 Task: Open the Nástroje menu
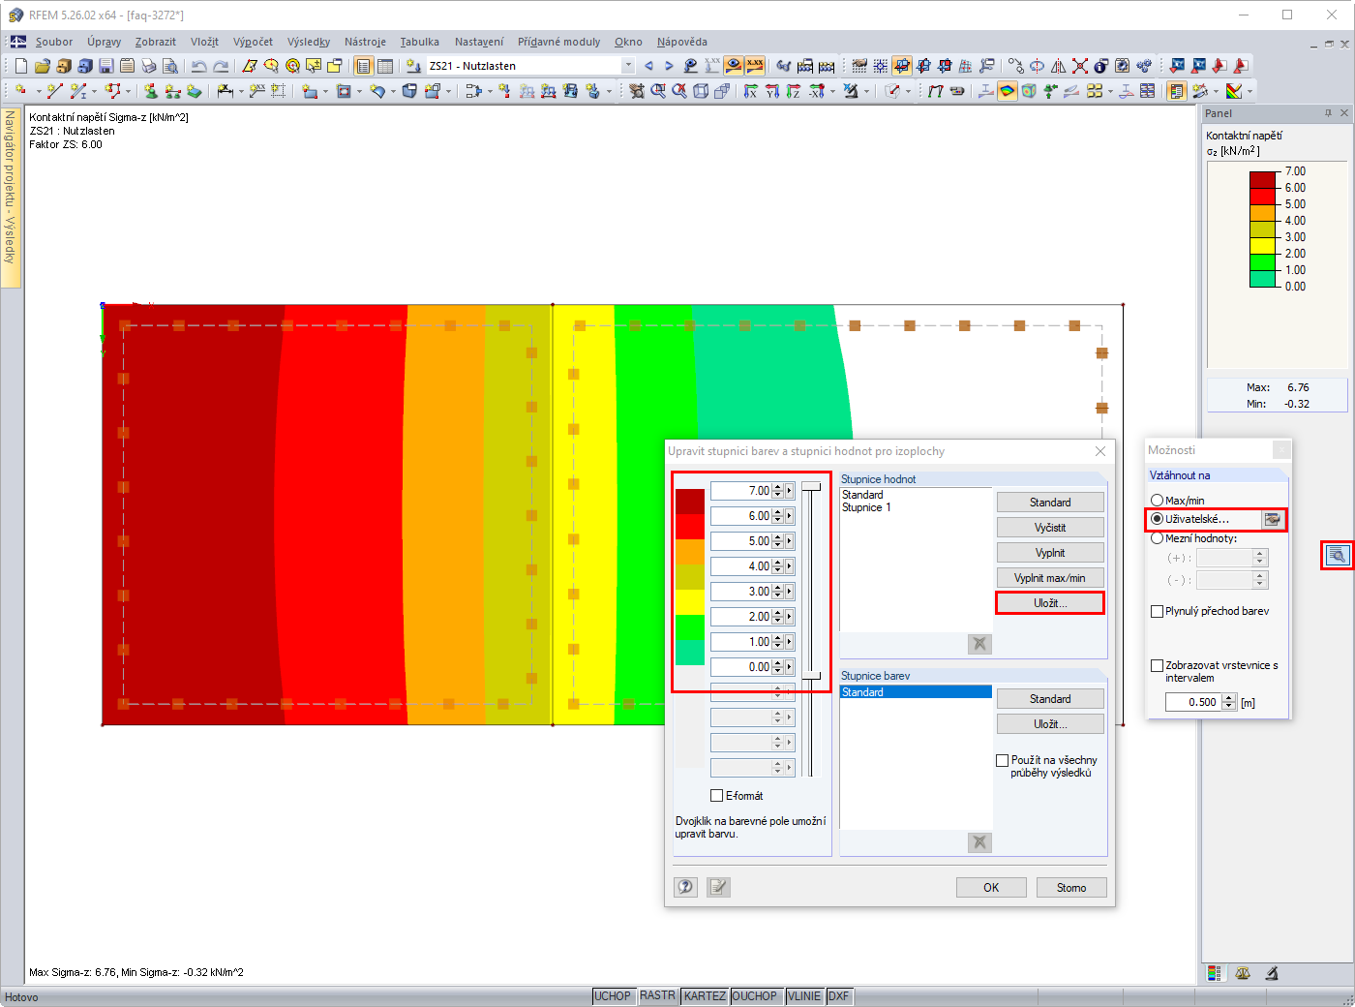click(365, 42)
